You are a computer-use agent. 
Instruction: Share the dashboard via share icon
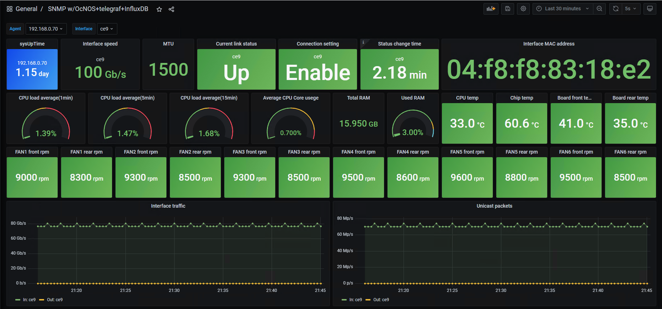(x=171, y=9)
